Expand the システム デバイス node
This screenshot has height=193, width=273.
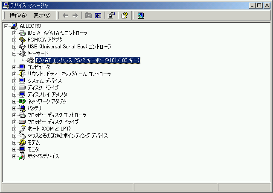coord(14,81)
